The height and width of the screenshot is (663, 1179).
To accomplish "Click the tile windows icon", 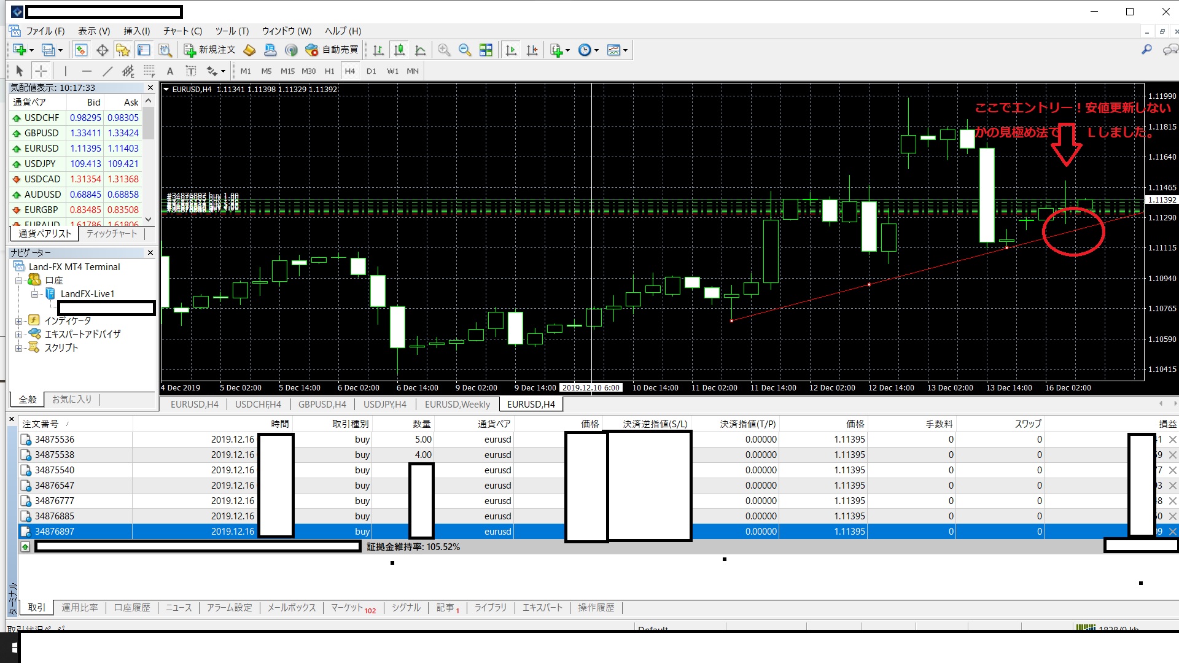I will pyautogui.click(x=486, y=50).
